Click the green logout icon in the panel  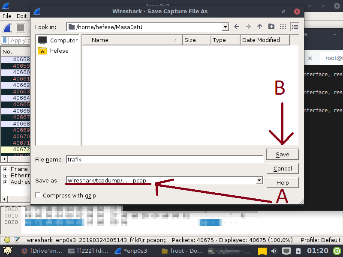tap(337, 251)
